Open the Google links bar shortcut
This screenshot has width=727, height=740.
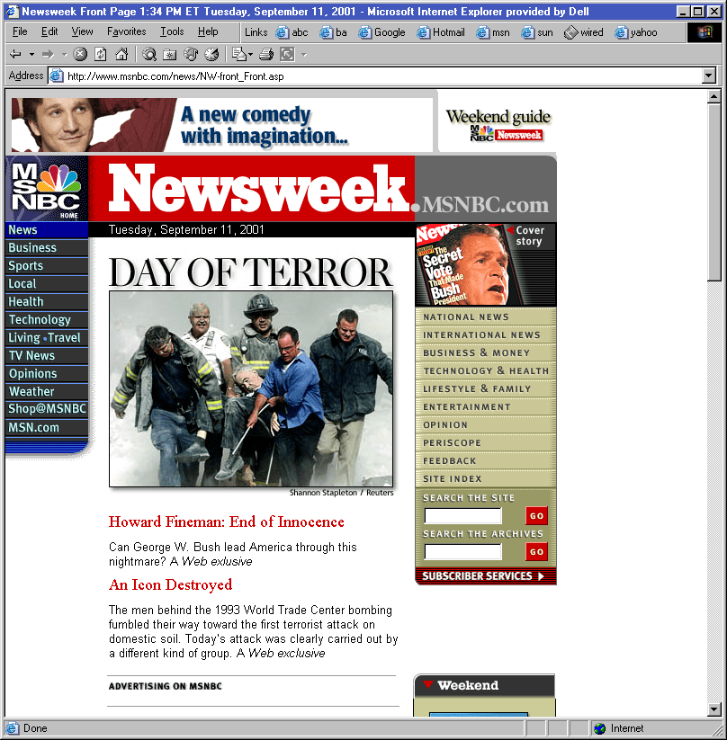click(381, 32)
